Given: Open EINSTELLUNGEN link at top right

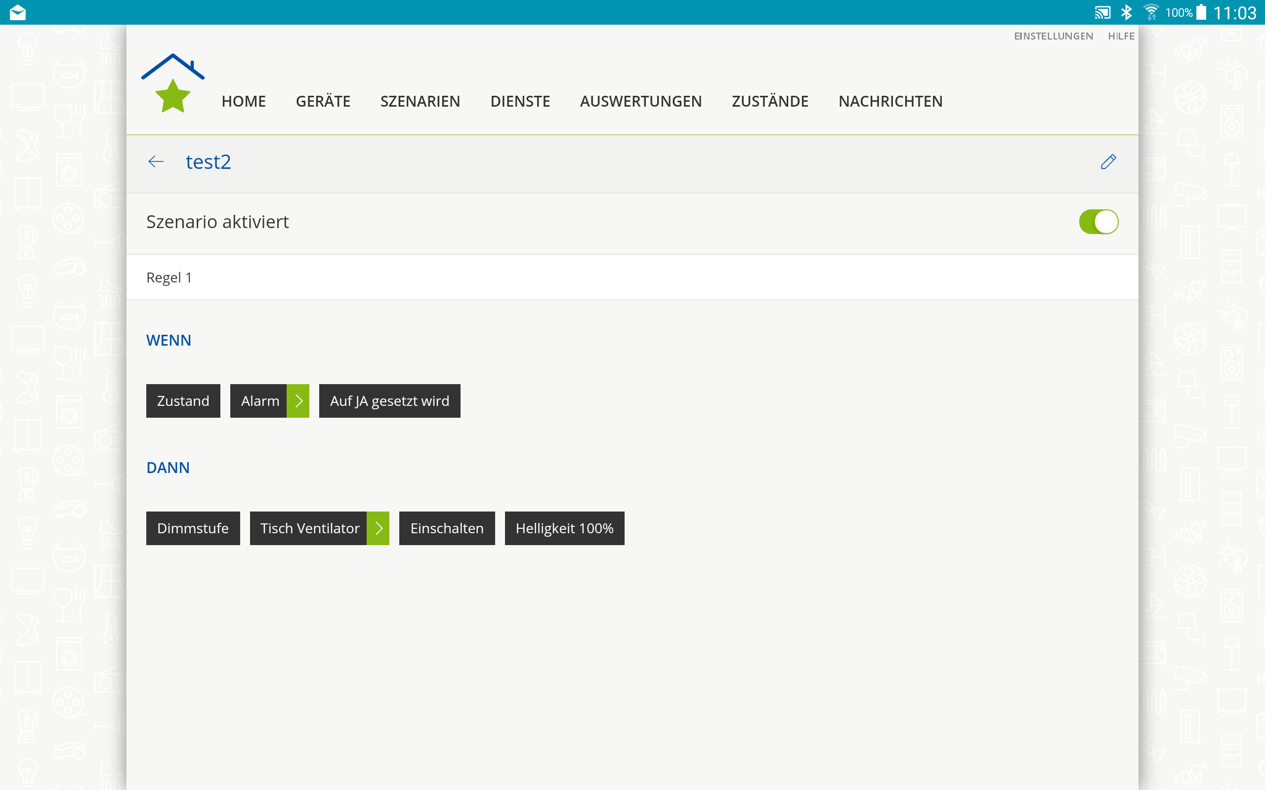Looking at the screenshot, I should pos(1054,36).
